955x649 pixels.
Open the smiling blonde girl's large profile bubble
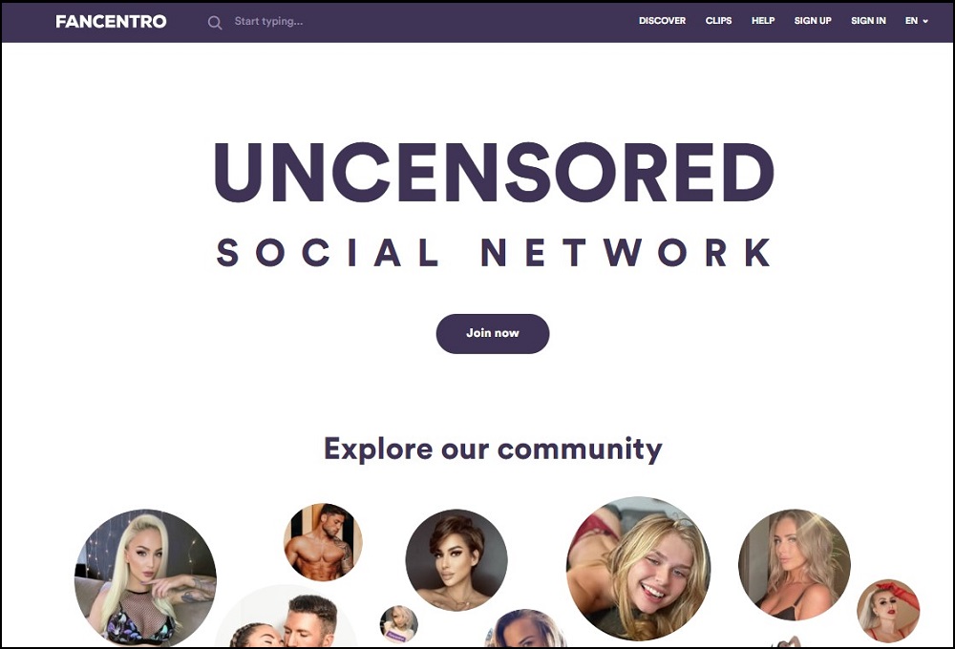(638, 569)
